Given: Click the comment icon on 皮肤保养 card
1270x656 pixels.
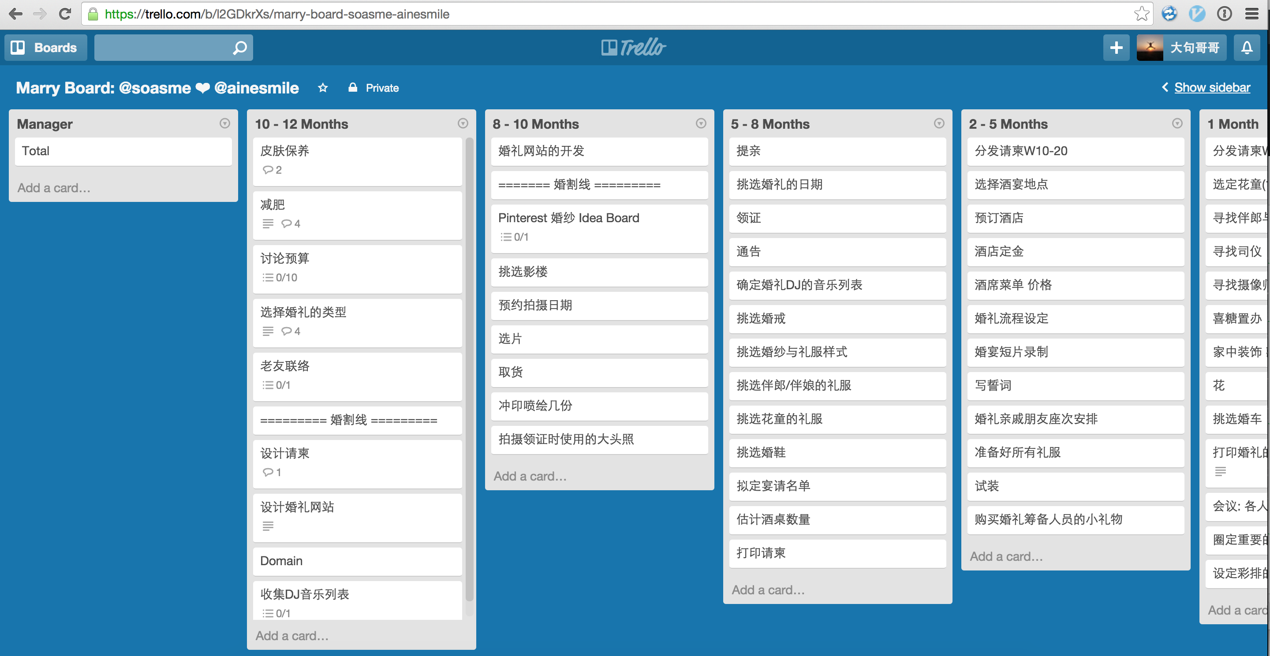Looking at the screenshot, I should point(272,170).
